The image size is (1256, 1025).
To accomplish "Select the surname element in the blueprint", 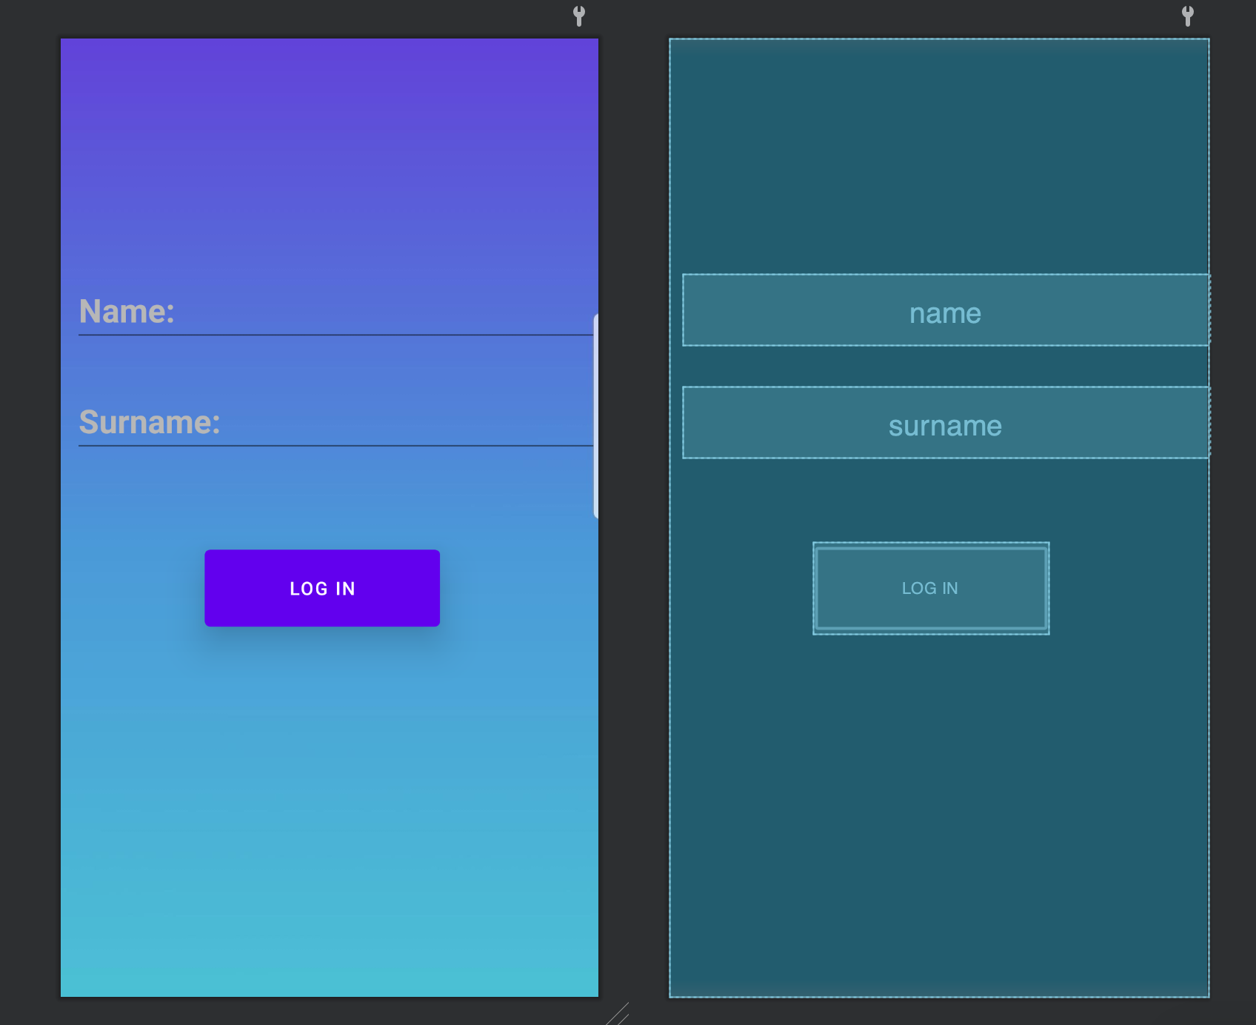I will [946, 423].
